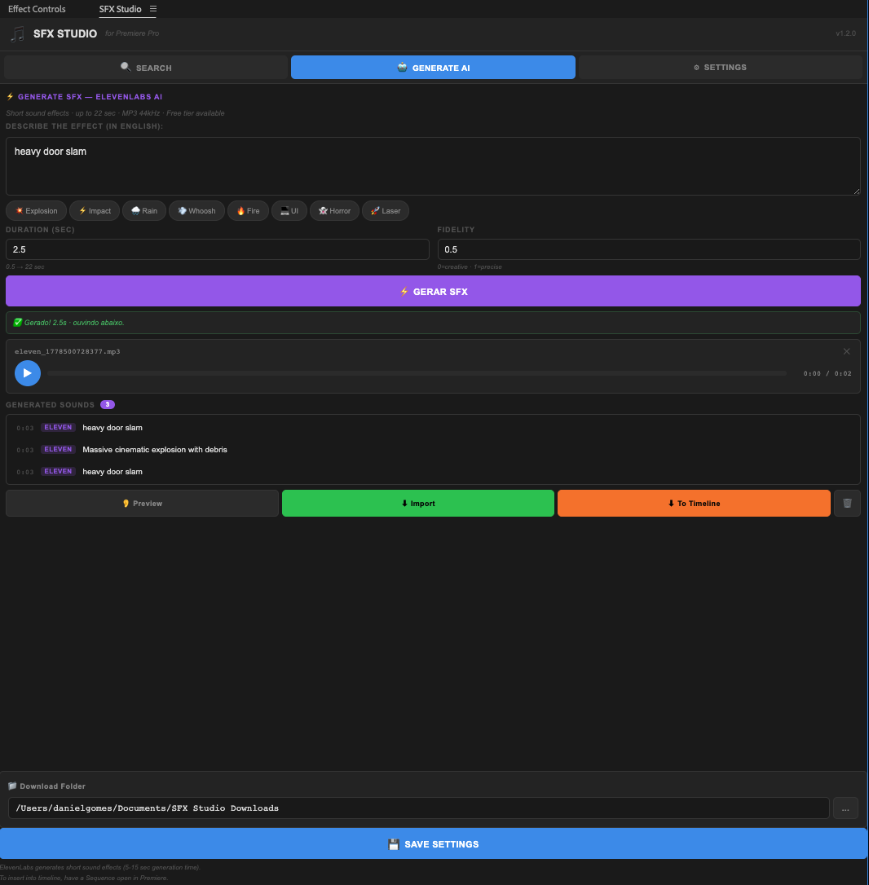Choose the Whoosh preset chip
The image size is (869, 885).
click(x=196, y=211)
